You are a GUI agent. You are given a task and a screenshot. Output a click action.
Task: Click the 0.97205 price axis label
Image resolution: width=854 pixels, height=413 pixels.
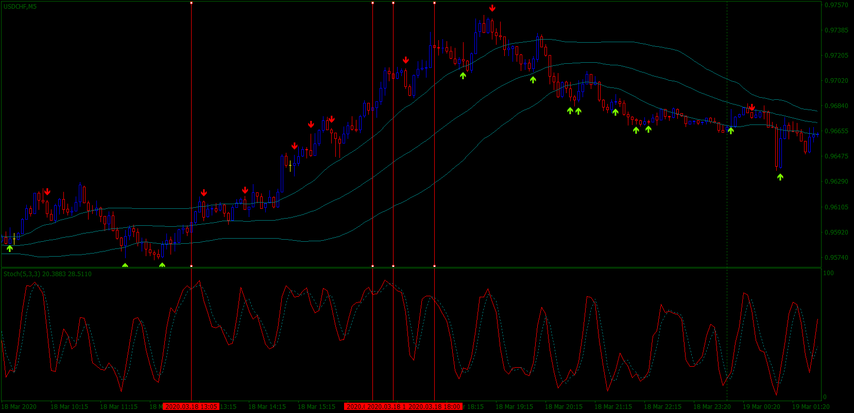[x=836, y=56]
